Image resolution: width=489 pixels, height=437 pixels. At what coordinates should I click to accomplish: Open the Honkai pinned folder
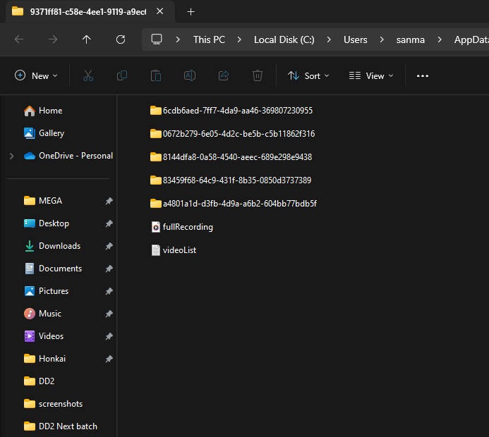click(x=45, y=359)
